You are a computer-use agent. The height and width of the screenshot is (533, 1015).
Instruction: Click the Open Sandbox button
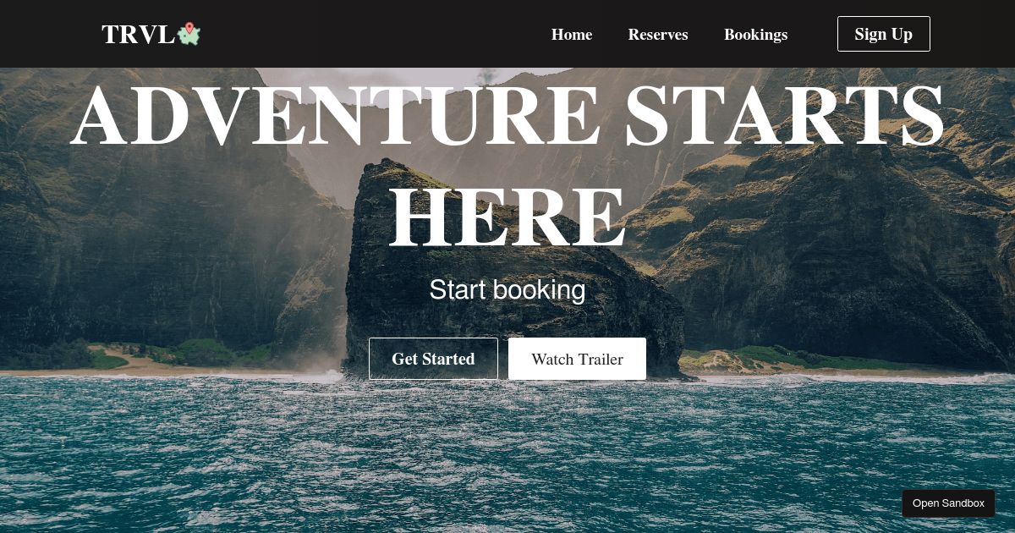(948, 503)
